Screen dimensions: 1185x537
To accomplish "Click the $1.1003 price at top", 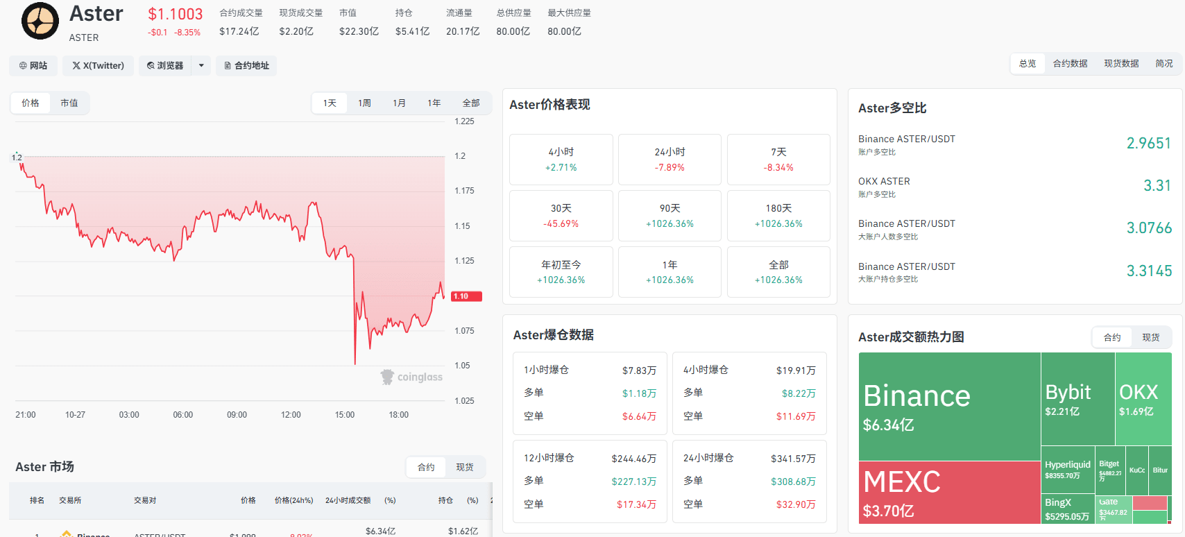I will point(176,14).
